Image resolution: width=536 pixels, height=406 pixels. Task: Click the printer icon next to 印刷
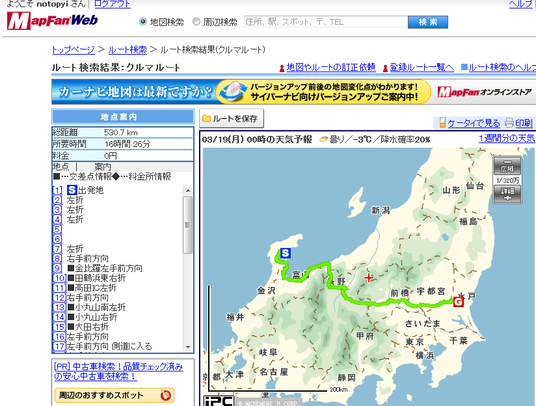pos(509,123)
